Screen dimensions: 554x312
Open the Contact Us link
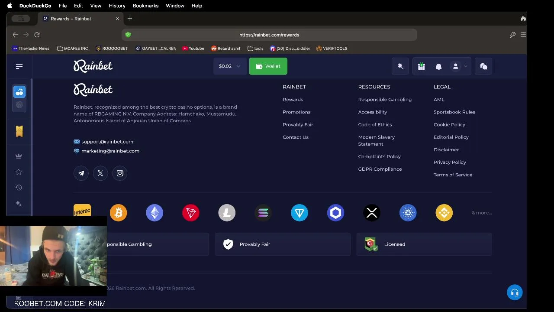(296, 137)
